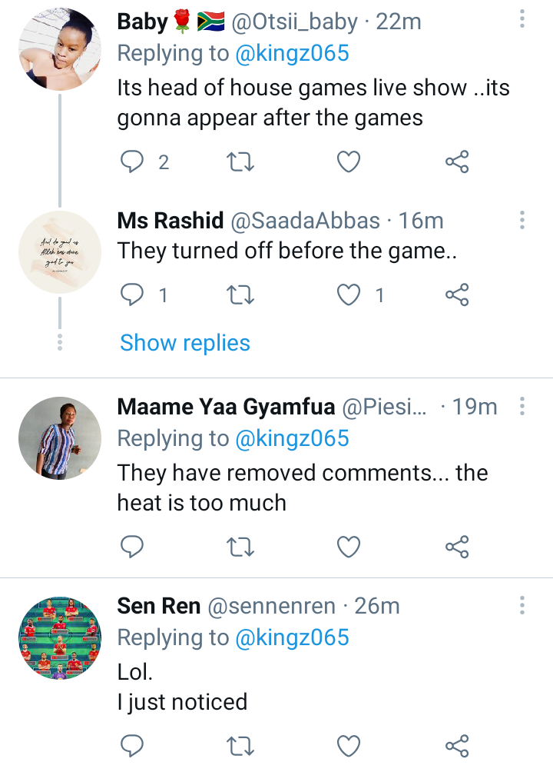Like Maame Yaa Gyamfua's removed comments tweet
553x772 pixels.
(349, 547)
